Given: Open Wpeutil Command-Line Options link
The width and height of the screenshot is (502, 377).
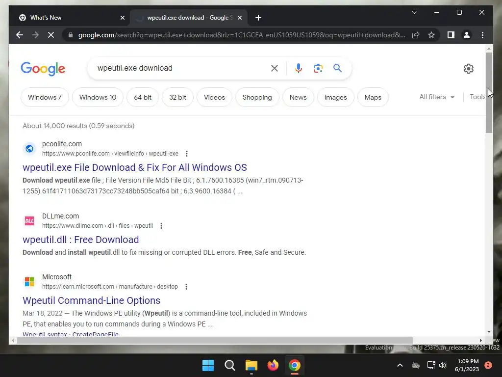Looking at the screenshot, I should pos(91,300).
